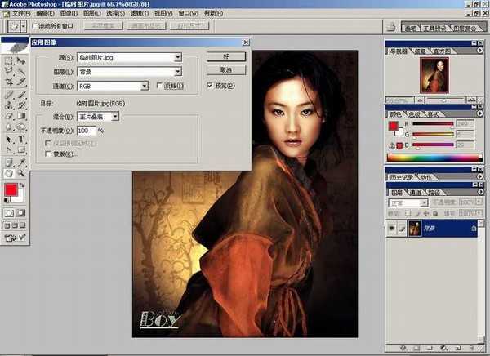
Task: Select the Slice tool
Action: (21, 82)
